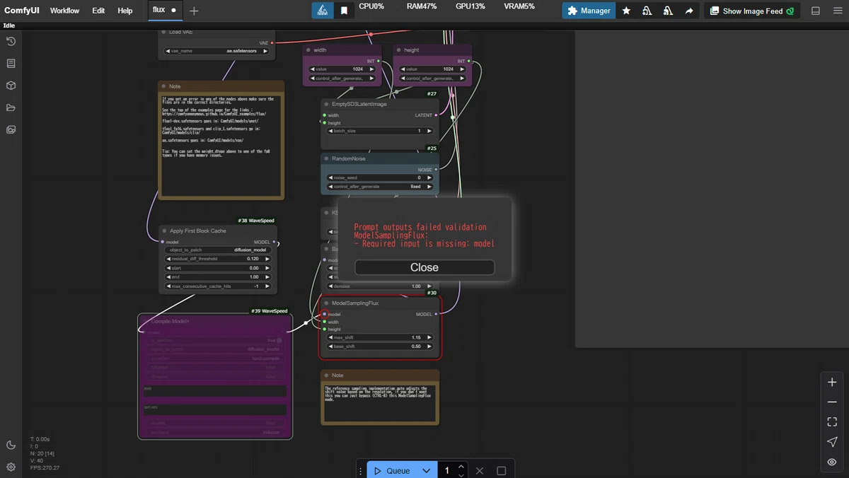The height and width of the screenshot is (478, 849).
Task: Open settings gear icon in sidebar
Action: point(11,467)
